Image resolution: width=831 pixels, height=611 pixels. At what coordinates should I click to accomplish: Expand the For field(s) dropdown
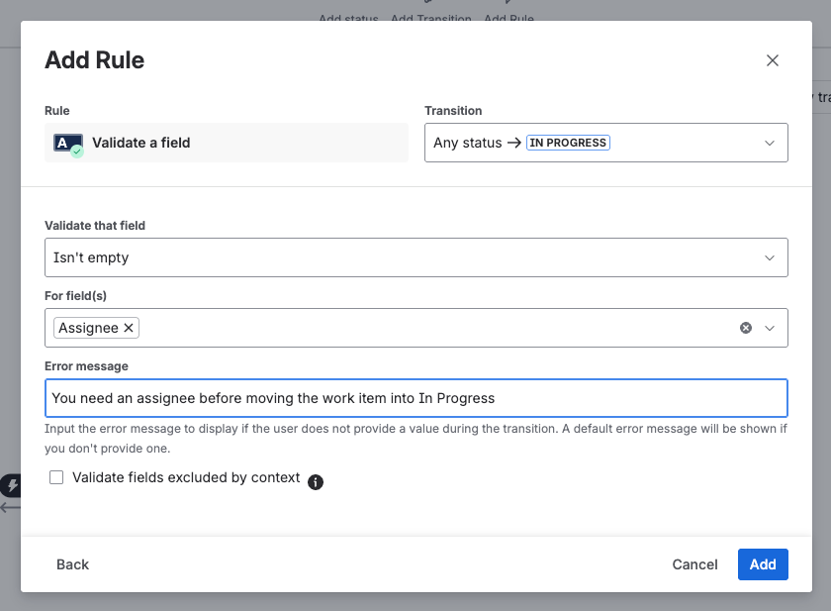[x=769, y=327]
